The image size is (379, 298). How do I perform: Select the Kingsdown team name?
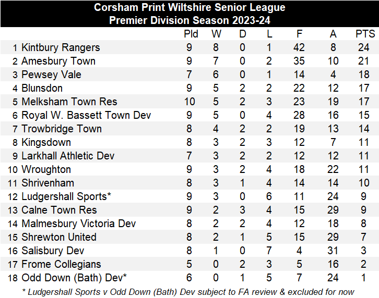click(x=46, y=142)
